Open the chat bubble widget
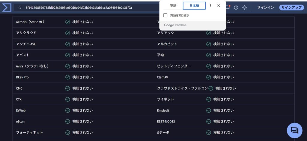 (294, 130)
